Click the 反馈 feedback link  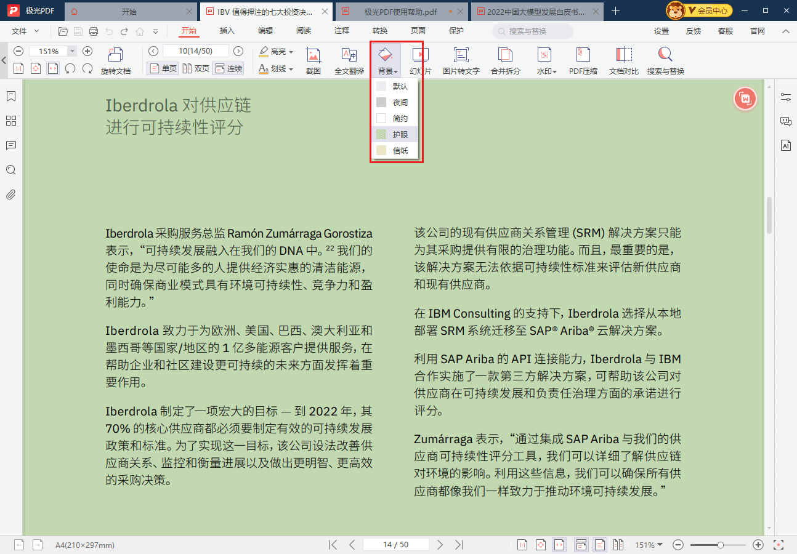coord(694,31)
